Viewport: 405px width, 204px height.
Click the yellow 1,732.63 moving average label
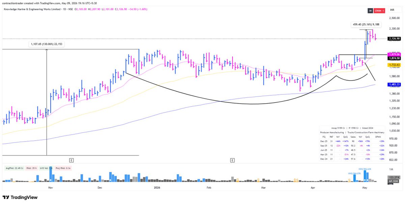click(x=394, y=65)
